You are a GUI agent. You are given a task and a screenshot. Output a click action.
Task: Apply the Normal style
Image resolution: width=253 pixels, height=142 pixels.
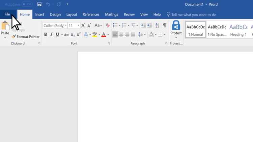196,30
